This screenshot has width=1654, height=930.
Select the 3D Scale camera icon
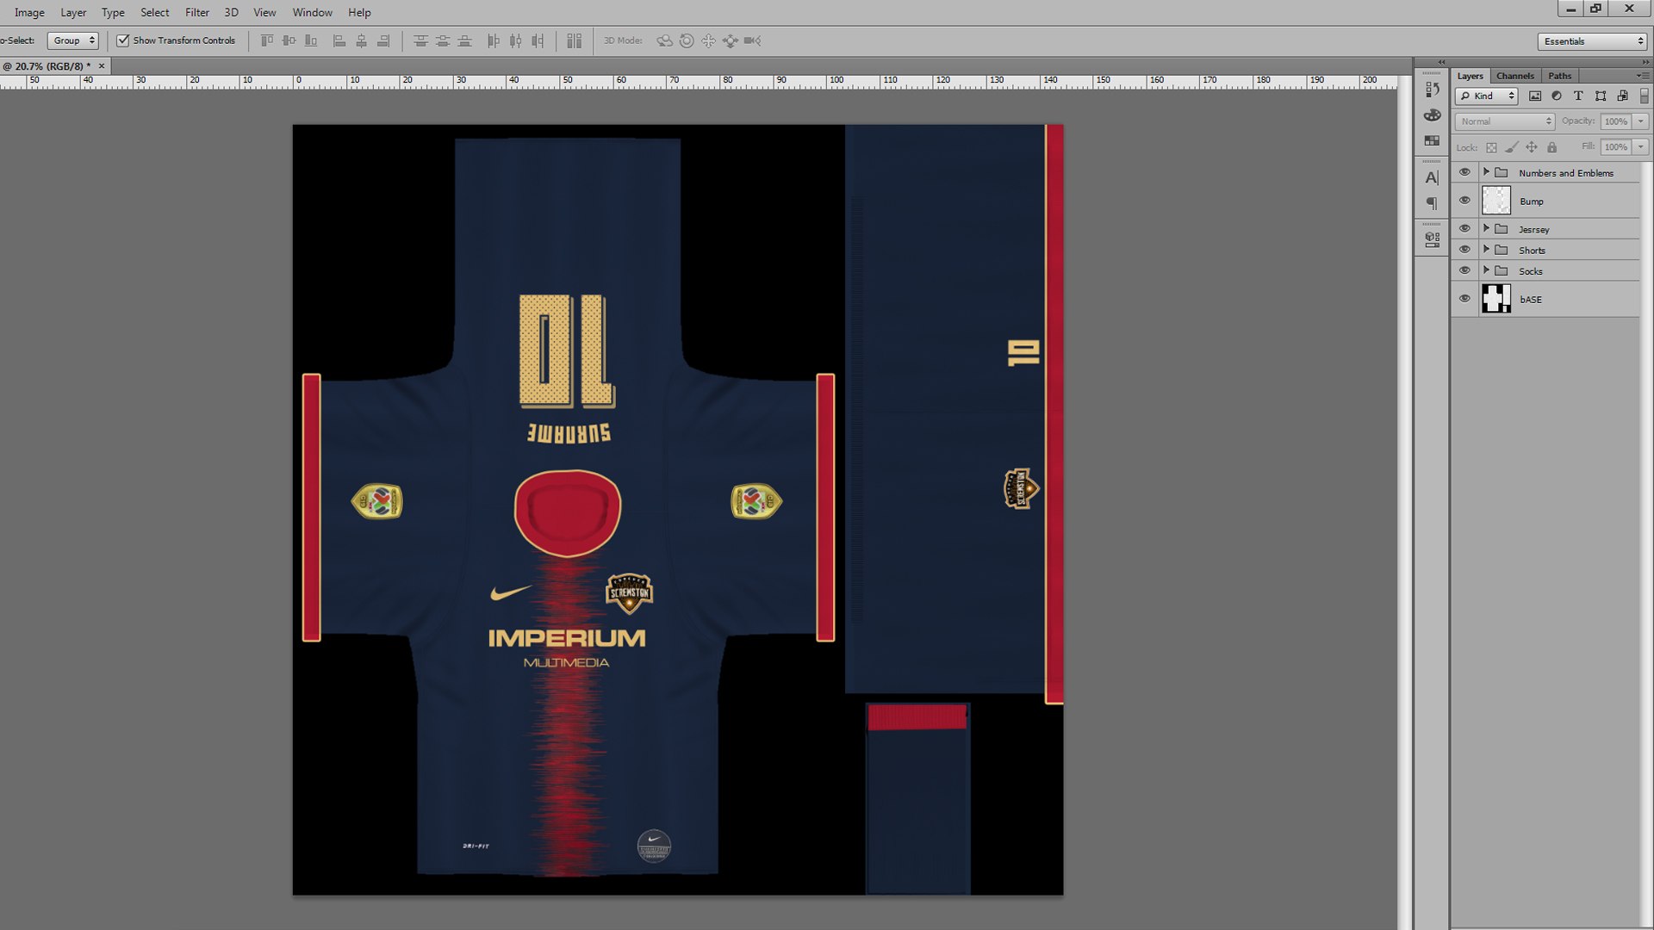point(752,40)
